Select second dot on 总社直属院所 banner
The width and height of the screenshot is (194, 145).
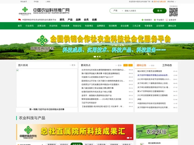[131, 138]
